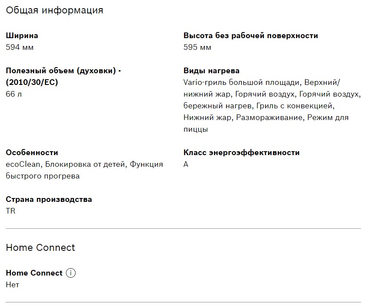Select the "Нет" value under Home Connect
The height and width of the screenshot is (305, 368).
pos(13,285)
